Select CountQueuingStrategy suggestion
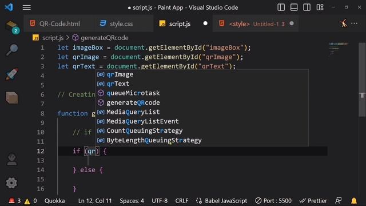366x206 pixels. tap(202, 130)
